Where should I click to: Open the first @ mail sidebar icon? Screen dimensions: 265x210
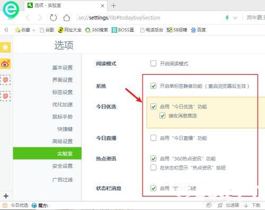[x=5, y=80]
